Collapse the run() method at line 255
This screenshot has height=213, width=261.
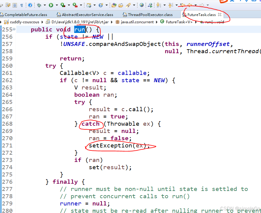click(x=14, y=29)
